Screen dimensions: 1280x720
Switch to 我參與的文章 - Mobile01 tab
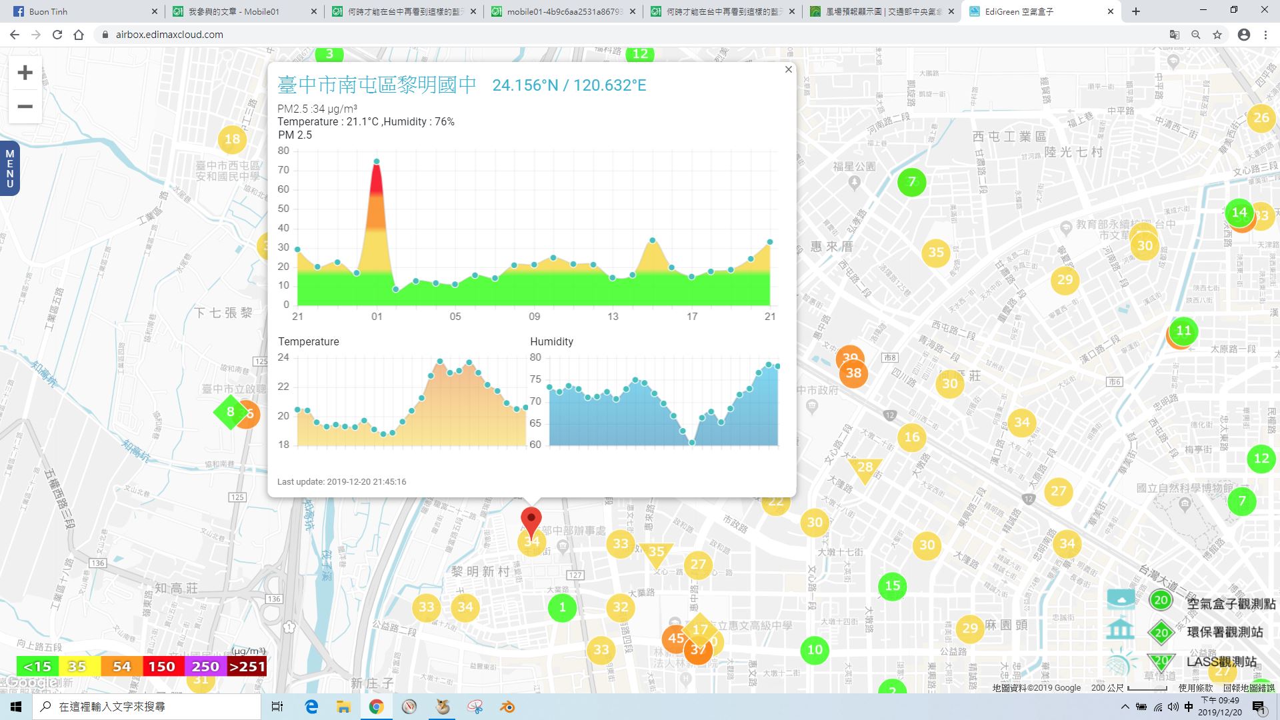click(244, 11)
